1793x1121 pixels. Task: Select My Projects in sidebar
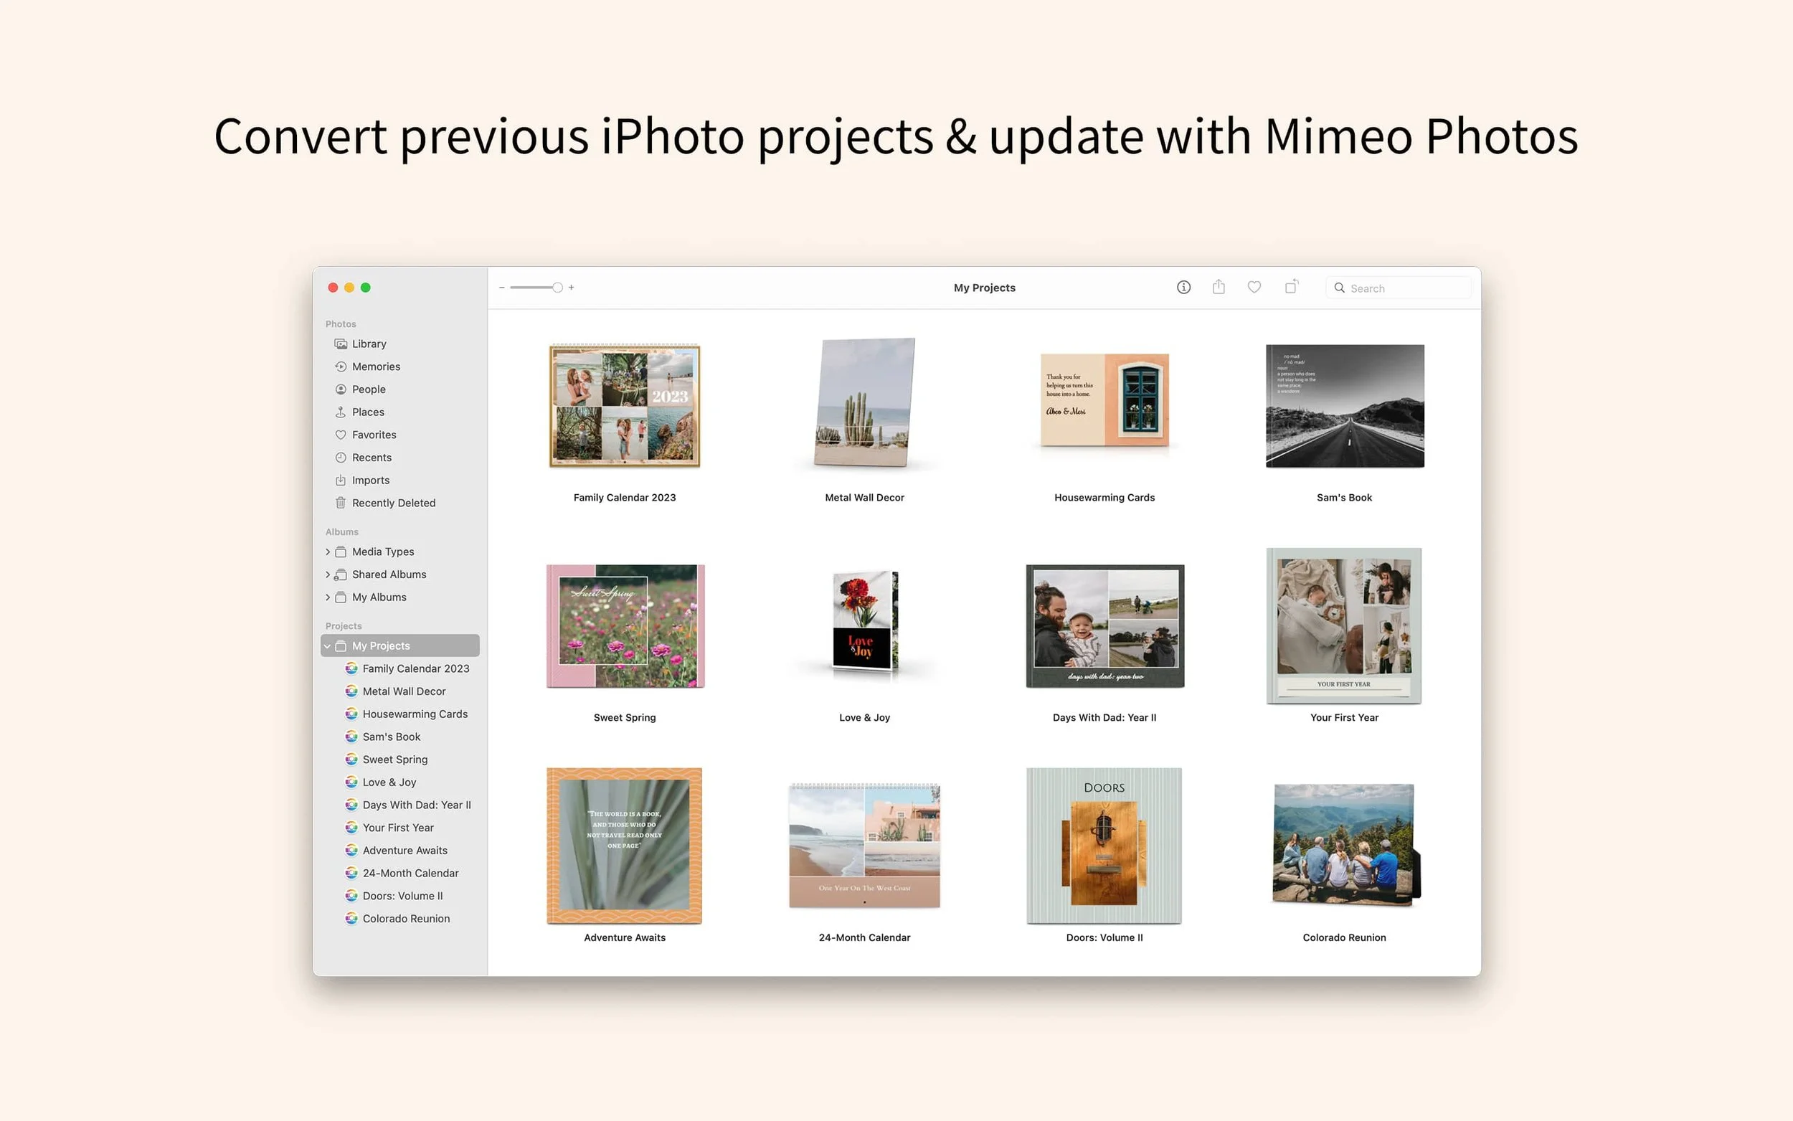[400, 645]
